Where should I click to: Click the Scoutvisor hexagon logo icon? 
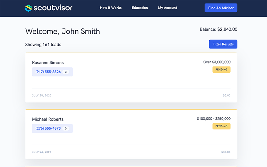click(29, 8)
